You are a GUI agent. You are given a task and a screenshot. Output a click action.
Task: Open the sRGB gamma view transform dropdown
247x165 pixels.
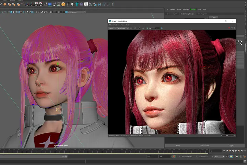[77, 12]
